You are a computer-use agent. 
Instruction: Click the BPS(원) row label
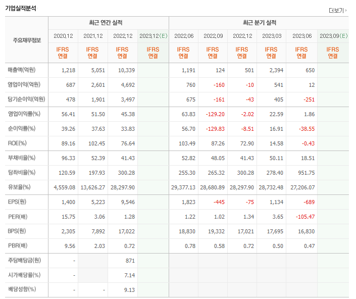[x=17, y=231]
